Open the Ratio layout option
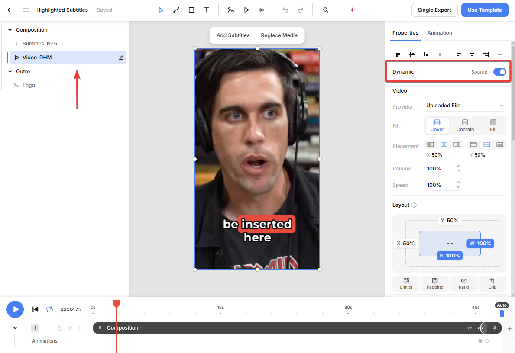Image resolution: width=515 pixels, height=353 pixels. tap(464, 283)
